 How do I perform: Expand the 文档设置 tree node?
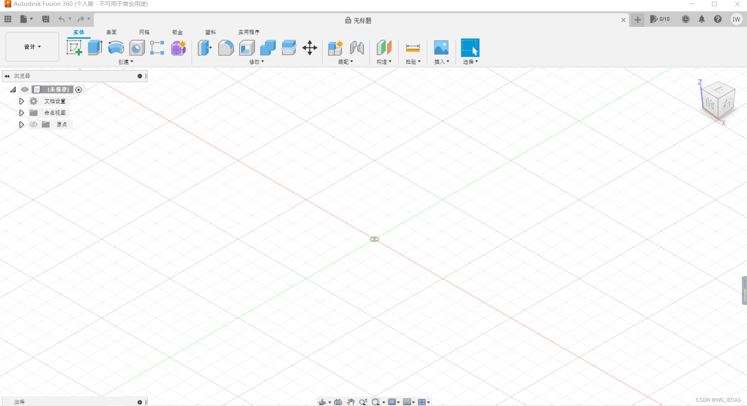21,101
